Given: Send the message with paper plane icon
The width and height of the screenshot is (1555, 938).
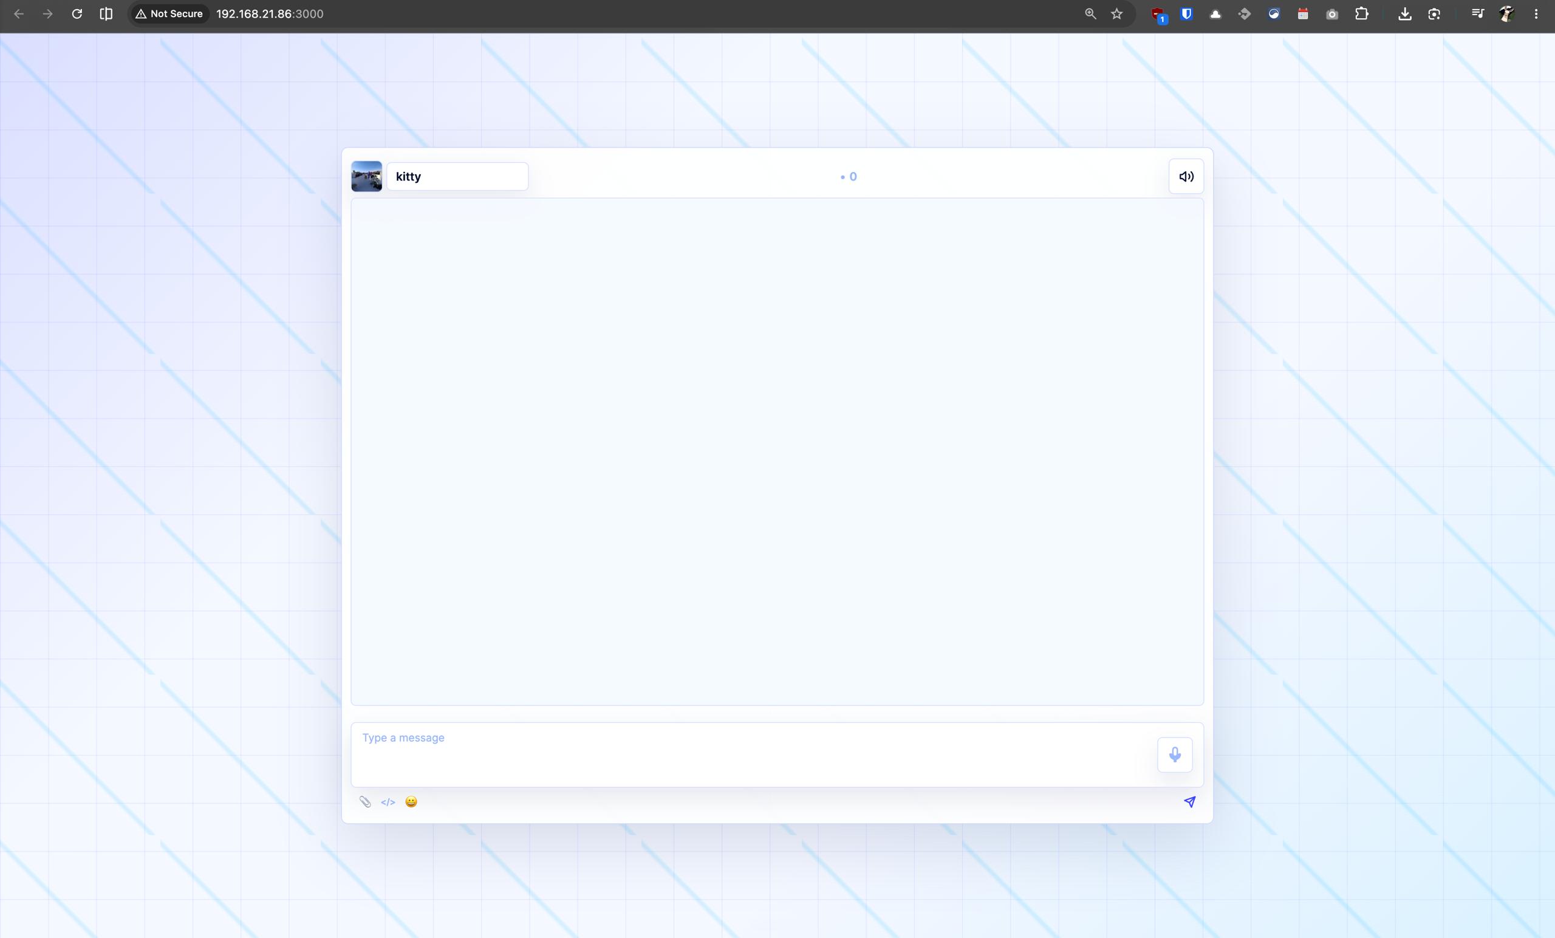Looking at the screenshot, I should 1189,802.
